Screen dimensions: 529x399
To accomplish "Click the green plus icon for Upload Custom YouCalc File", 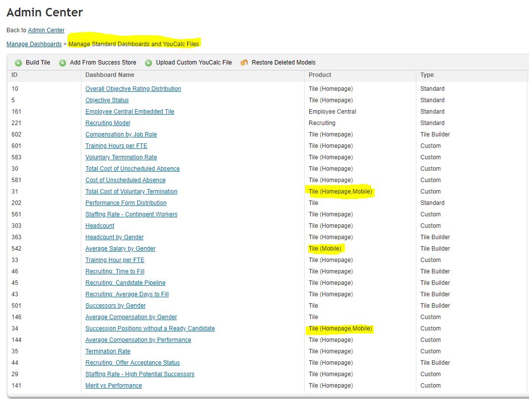I will (x=148, y=63).
